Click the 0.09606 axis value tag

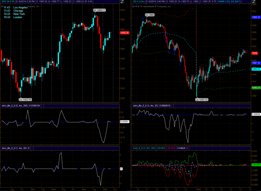point(256,114)
